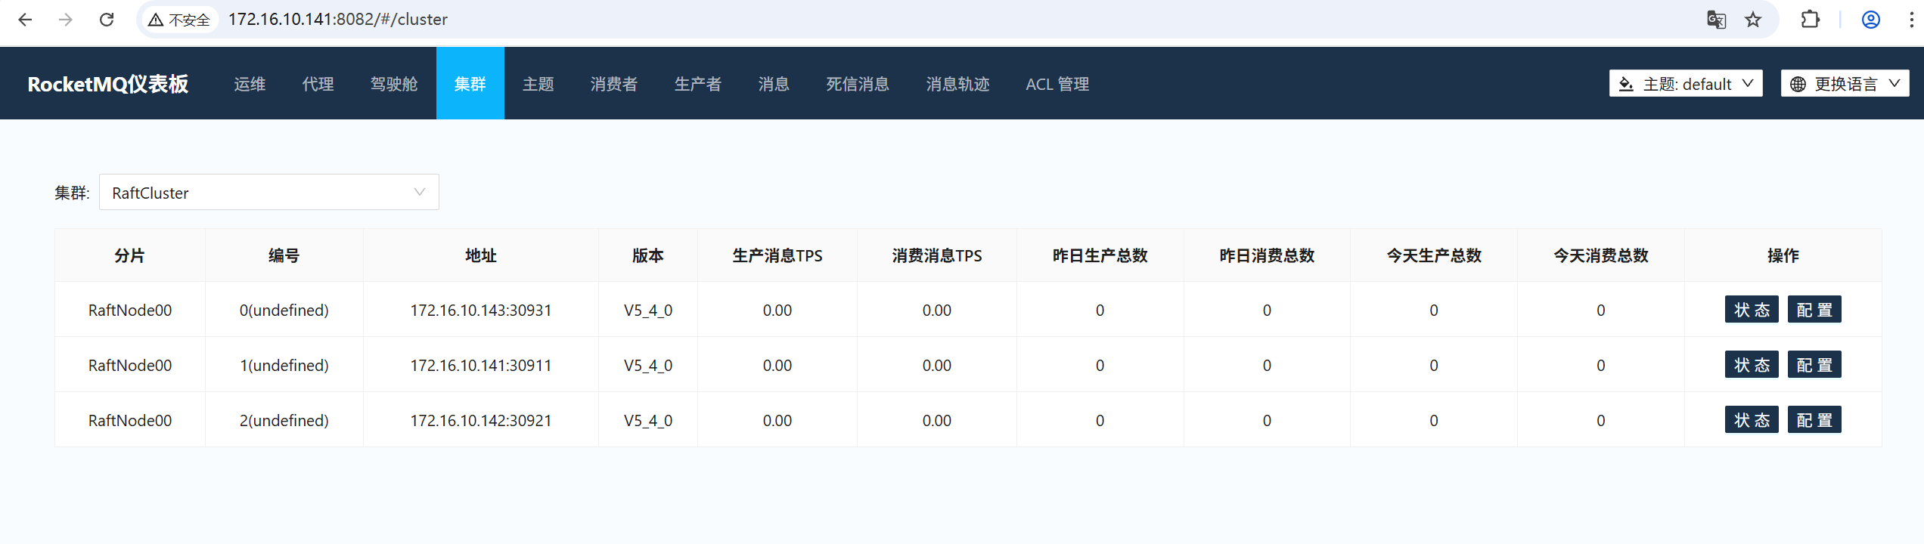Open the 生产者 producer page
The width and height of the screenshot is (1924, 544).
698,84
